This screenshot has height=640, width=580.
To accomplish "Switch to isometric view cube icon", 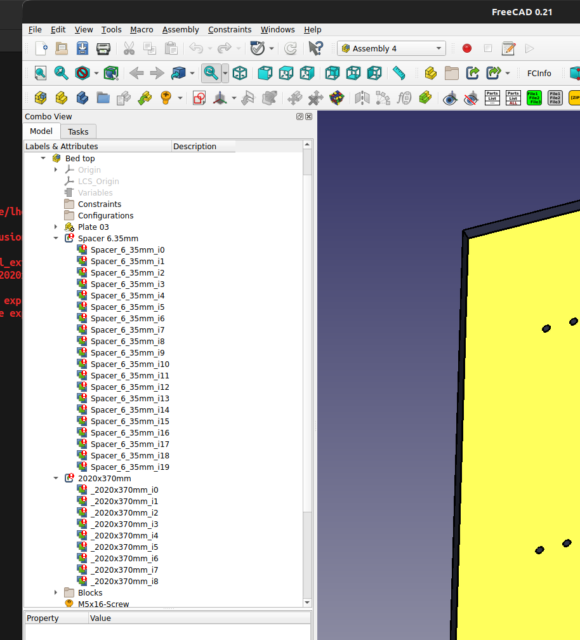I will coord(240,74).
